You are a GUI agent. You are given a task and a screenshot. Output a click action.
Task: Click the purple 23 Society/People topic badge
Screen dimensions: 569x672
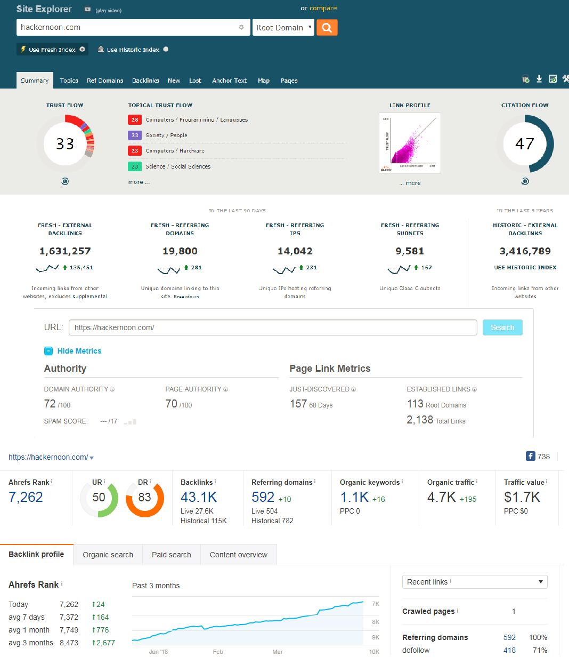click(x=135, y=135)
